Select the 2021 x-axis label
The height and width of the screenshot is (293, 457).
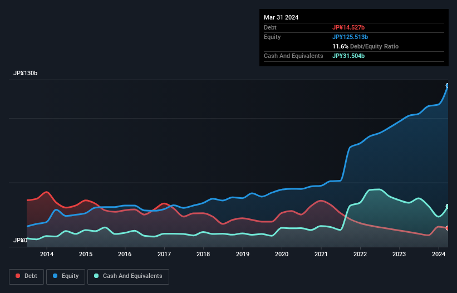point(321,254)
